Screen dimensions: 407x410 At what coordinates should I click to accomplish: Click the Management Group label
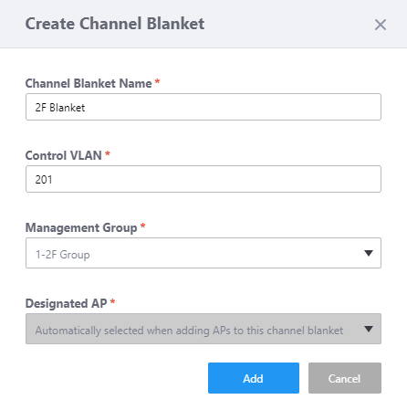click(81, 227)
